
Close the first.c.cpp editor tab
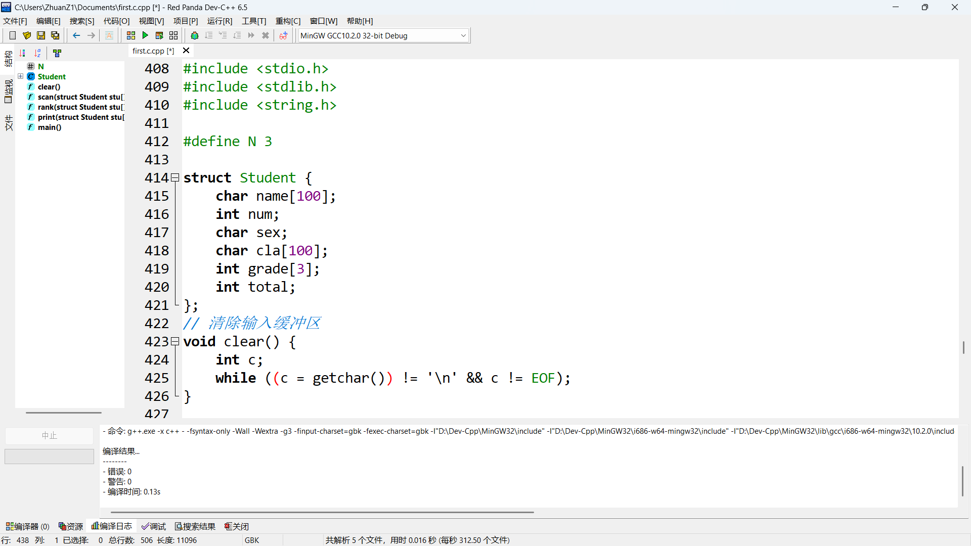[186, 51]
